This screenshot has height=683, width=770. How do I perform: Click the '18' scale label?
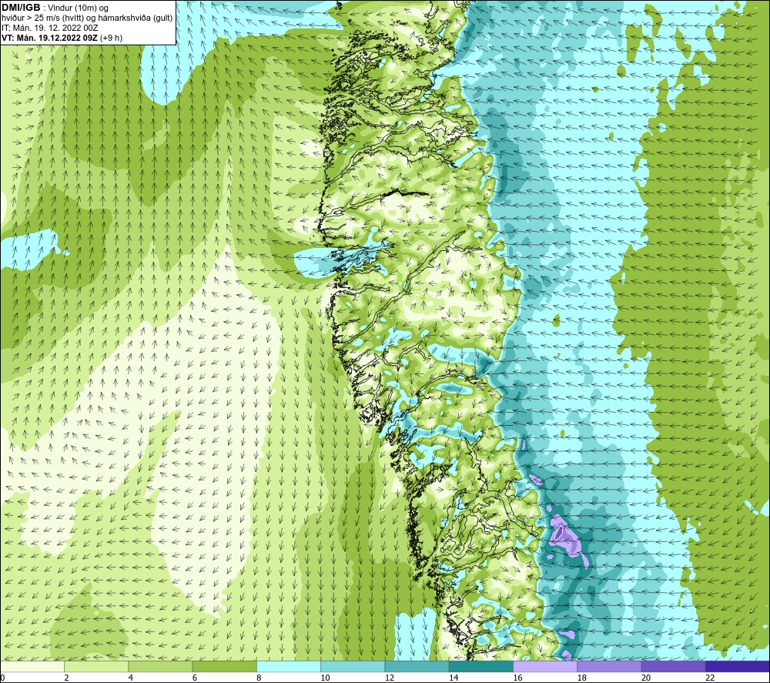[x=581, y=678]
